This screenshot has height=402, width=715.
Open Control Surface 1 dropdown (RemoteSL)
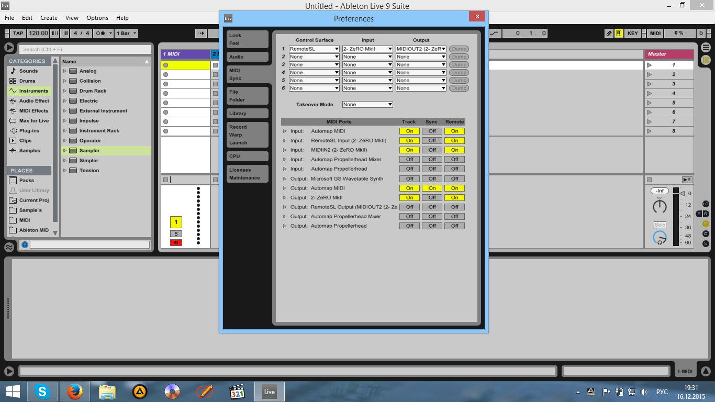pos(314,49)
